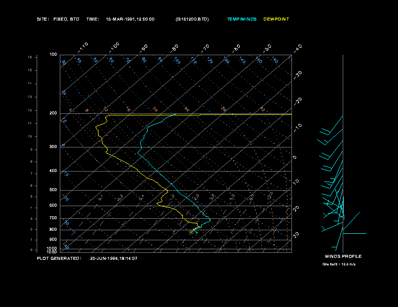Select the 'FIXED, BTD' site name
This screenshot has width=398, height=307.
click(66, 19)
